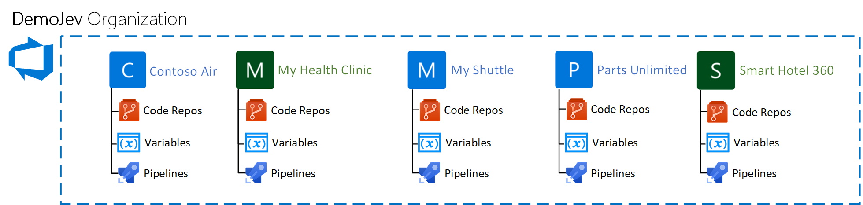
Task: Select the Parts Unlimited P tile icon
Action: pos(574,70)
